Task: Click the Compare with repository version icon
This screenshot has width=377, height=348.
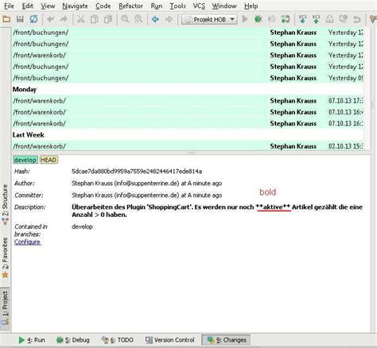Action: point(329,19)
